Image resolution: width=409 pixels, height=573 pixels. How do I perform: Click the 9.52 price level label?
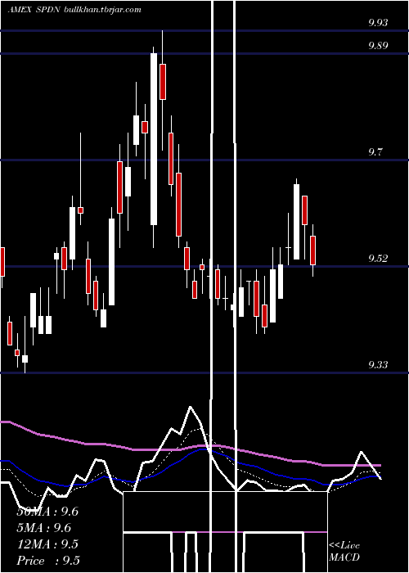pyautogui.click(x=378, y=259)
